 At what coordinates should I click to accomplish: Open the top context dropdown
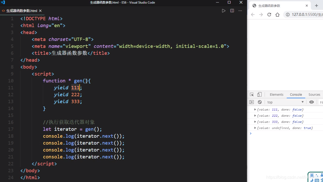tap(286, 102)
